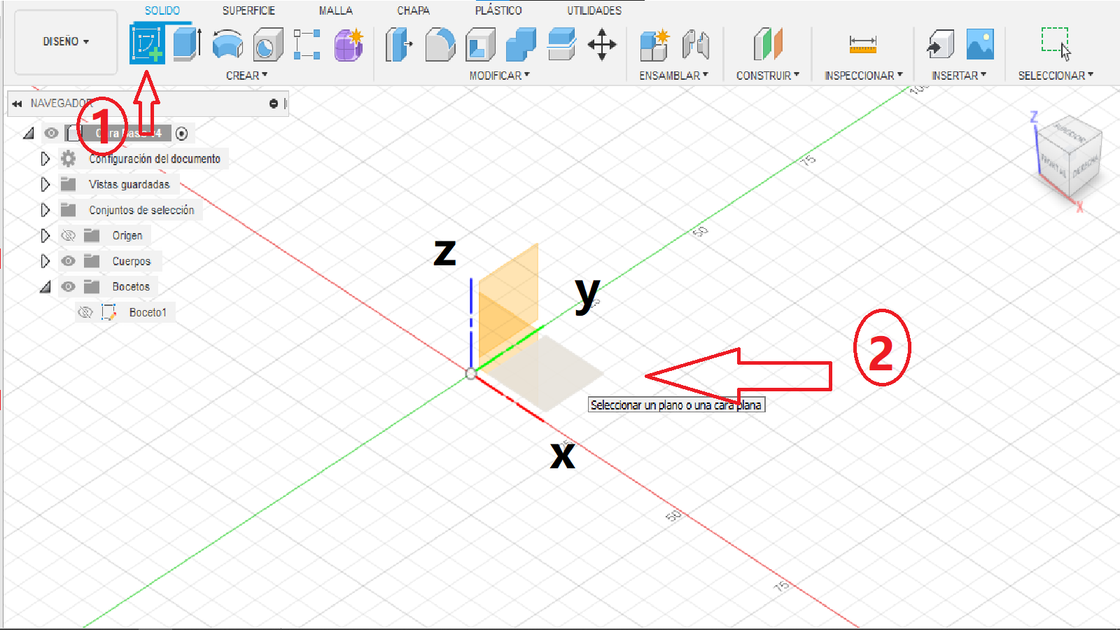Screen dimensions: 1120x630
Task: Toggle visibility of the Origen folder
Action: point(68,235)
